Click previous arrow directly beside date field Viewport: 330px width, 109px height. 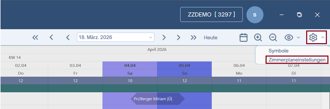coord(68,37)
